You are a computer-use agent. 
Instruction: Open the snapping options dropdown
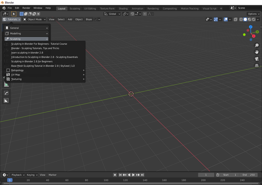click(138, 14)
